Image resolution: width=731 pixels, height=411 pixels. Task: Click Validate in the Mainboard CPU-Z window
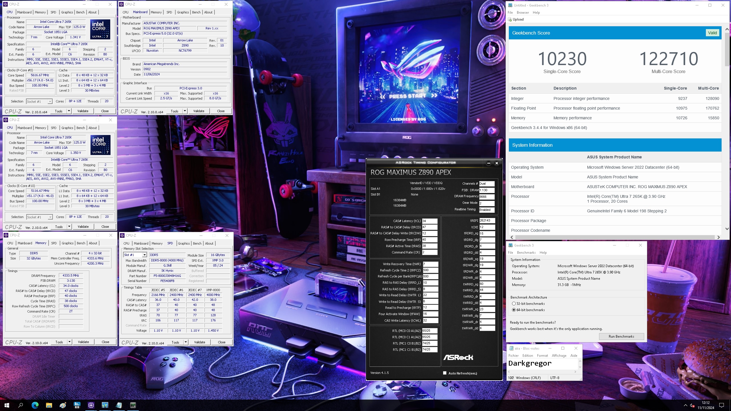(x=199, y=111)
